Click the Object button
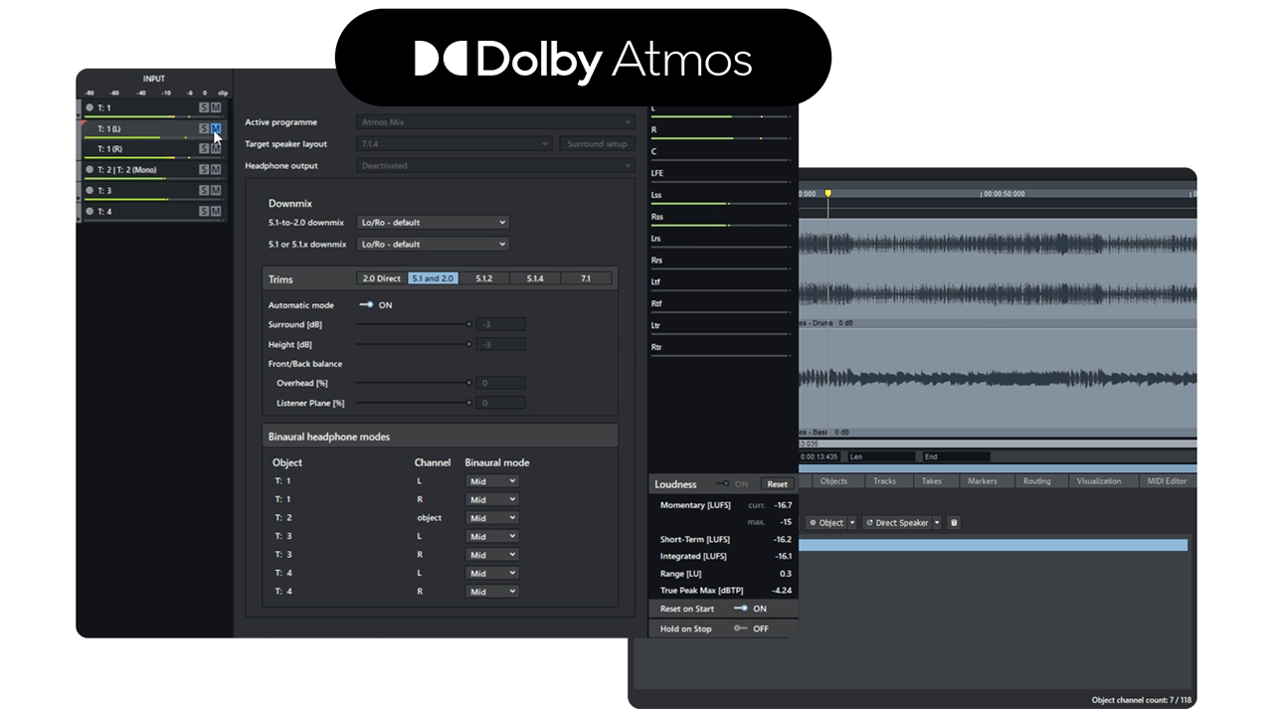Screen dimensions: 1273x716 tap(826, 523)
